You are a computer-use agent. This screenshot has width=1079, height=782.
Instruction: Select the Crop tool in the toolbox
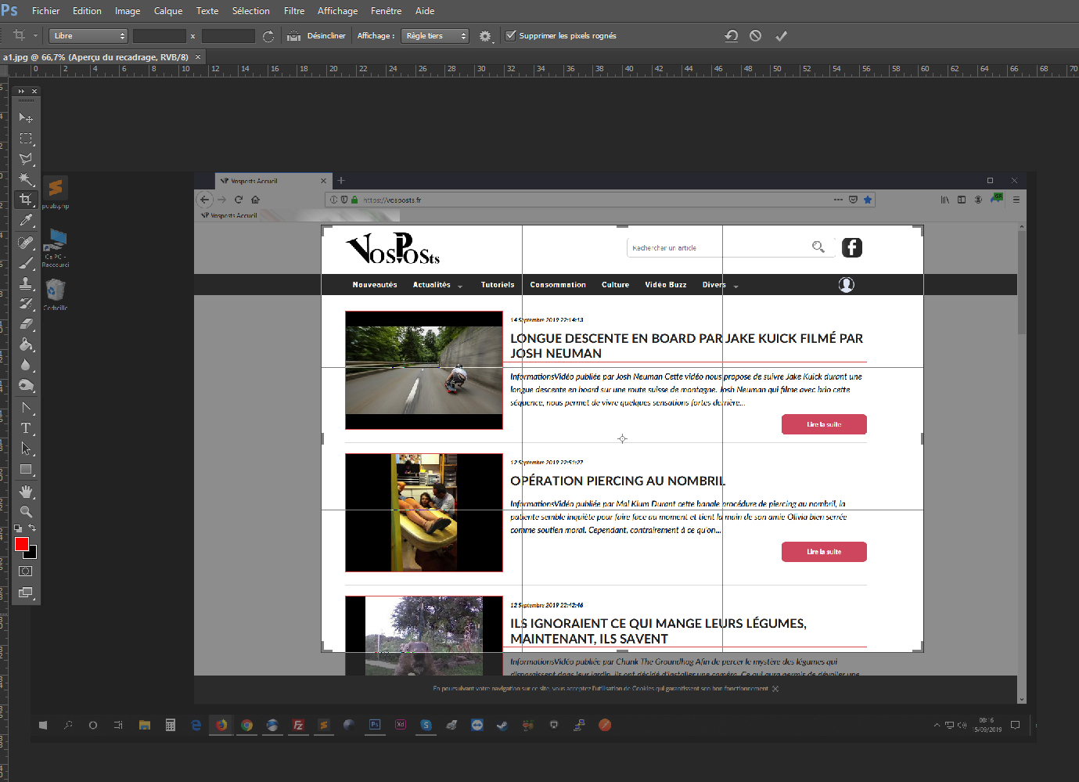26,200
